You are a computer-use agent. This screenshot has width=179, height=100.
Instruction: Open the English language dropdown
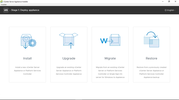(170, 10)
